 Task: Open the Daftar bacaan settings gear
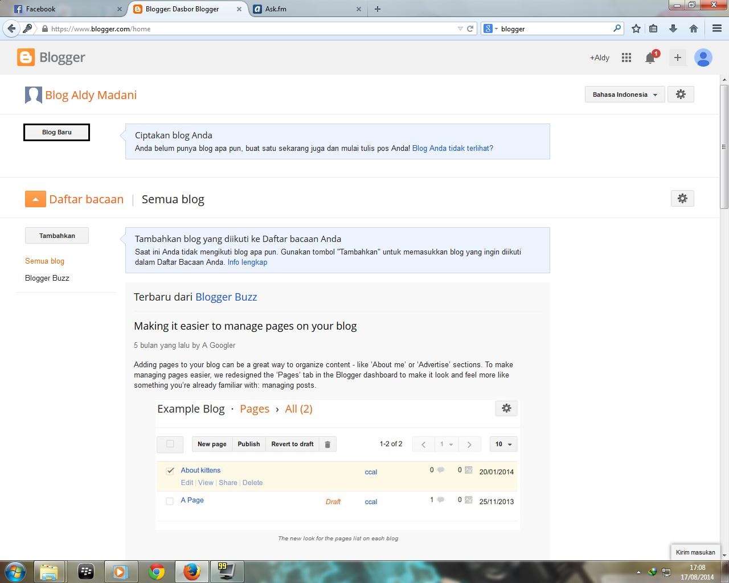682,198
